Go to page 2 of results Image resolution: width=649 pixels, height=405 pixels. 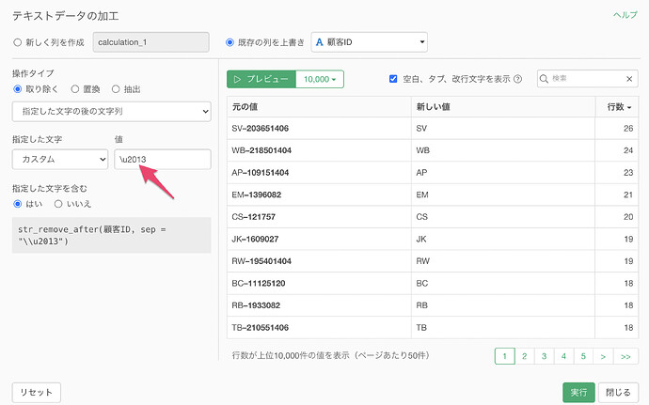(525, 356)
